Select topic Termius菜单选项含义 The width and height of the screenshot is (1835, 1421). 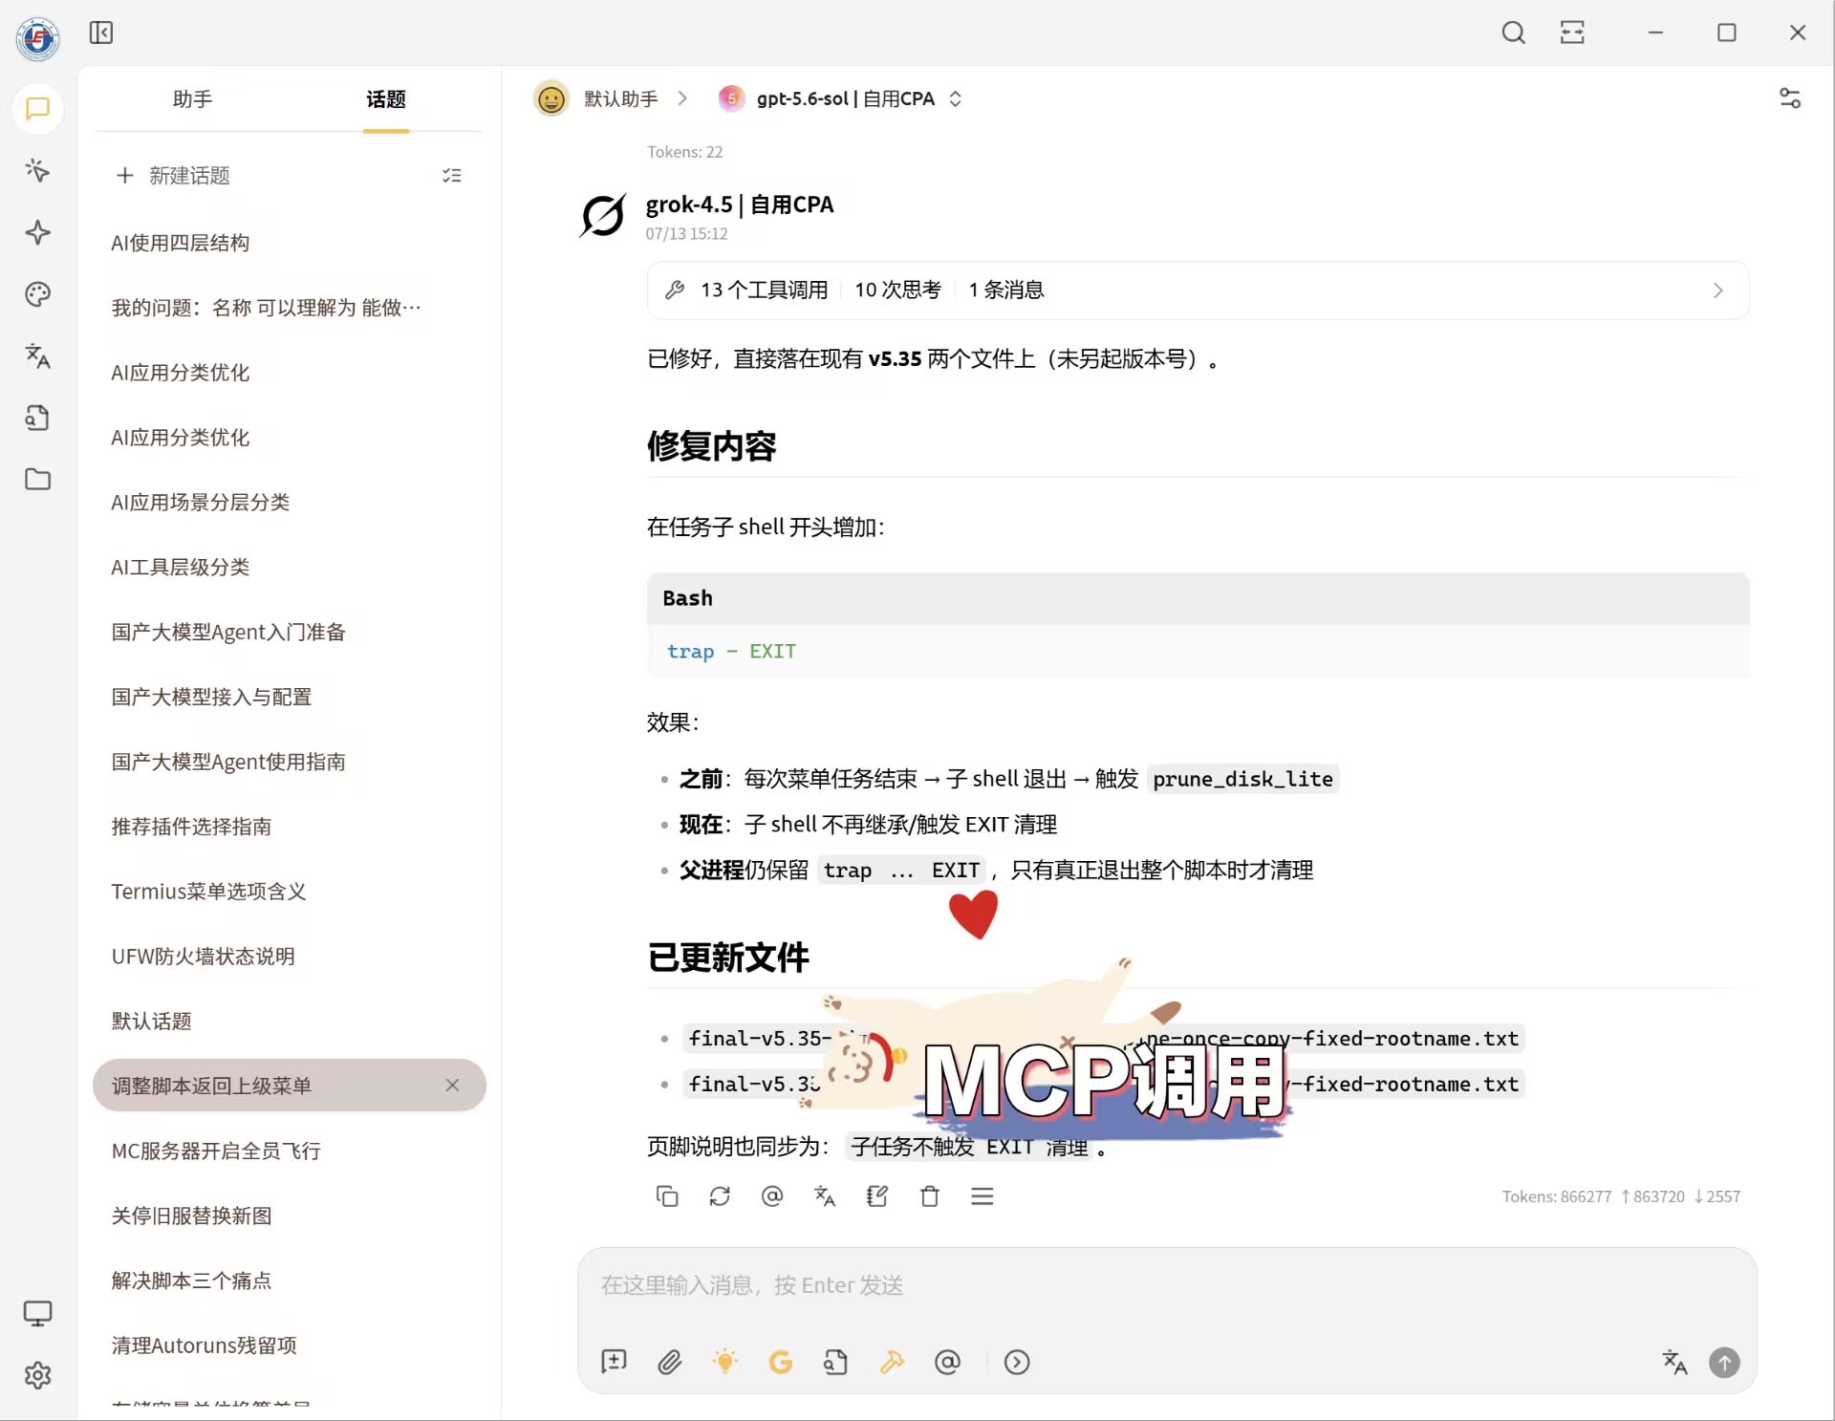(x=290, y=892)
